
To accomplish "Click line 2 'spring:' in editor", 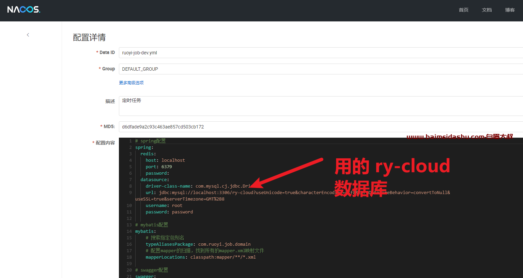I will (x=144, y=147).
